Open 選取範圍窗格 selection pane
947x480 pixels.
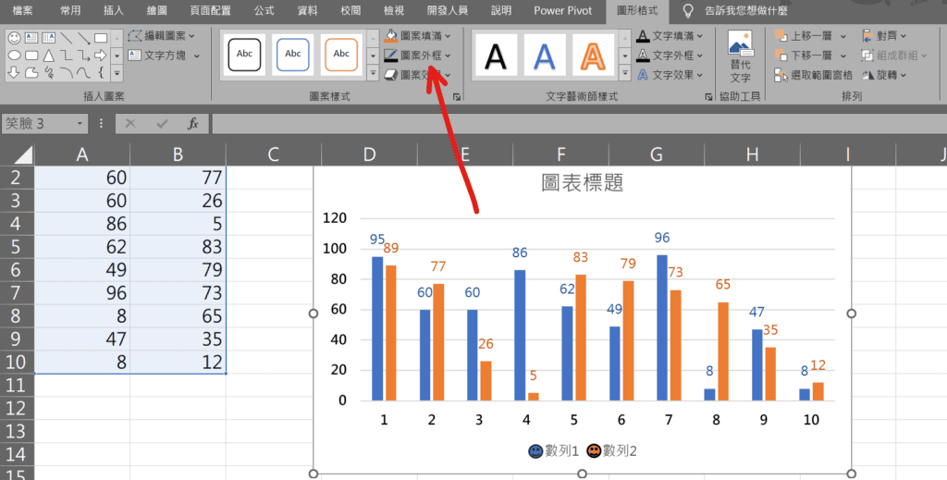click(x=814, y=75)
